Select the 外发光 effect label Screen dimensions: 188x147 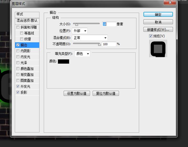point(25,86)
